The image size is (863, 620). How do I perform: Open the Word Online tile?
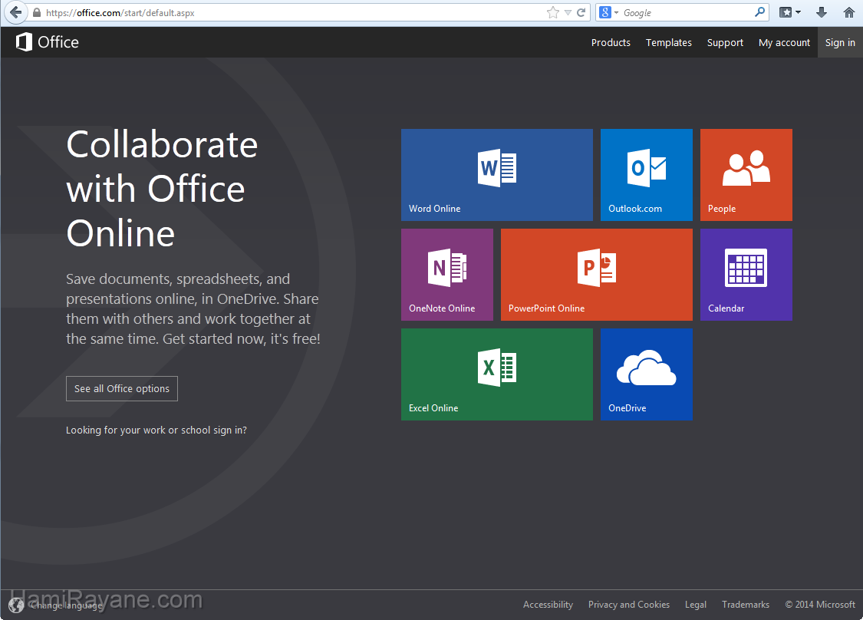[496, 174]
